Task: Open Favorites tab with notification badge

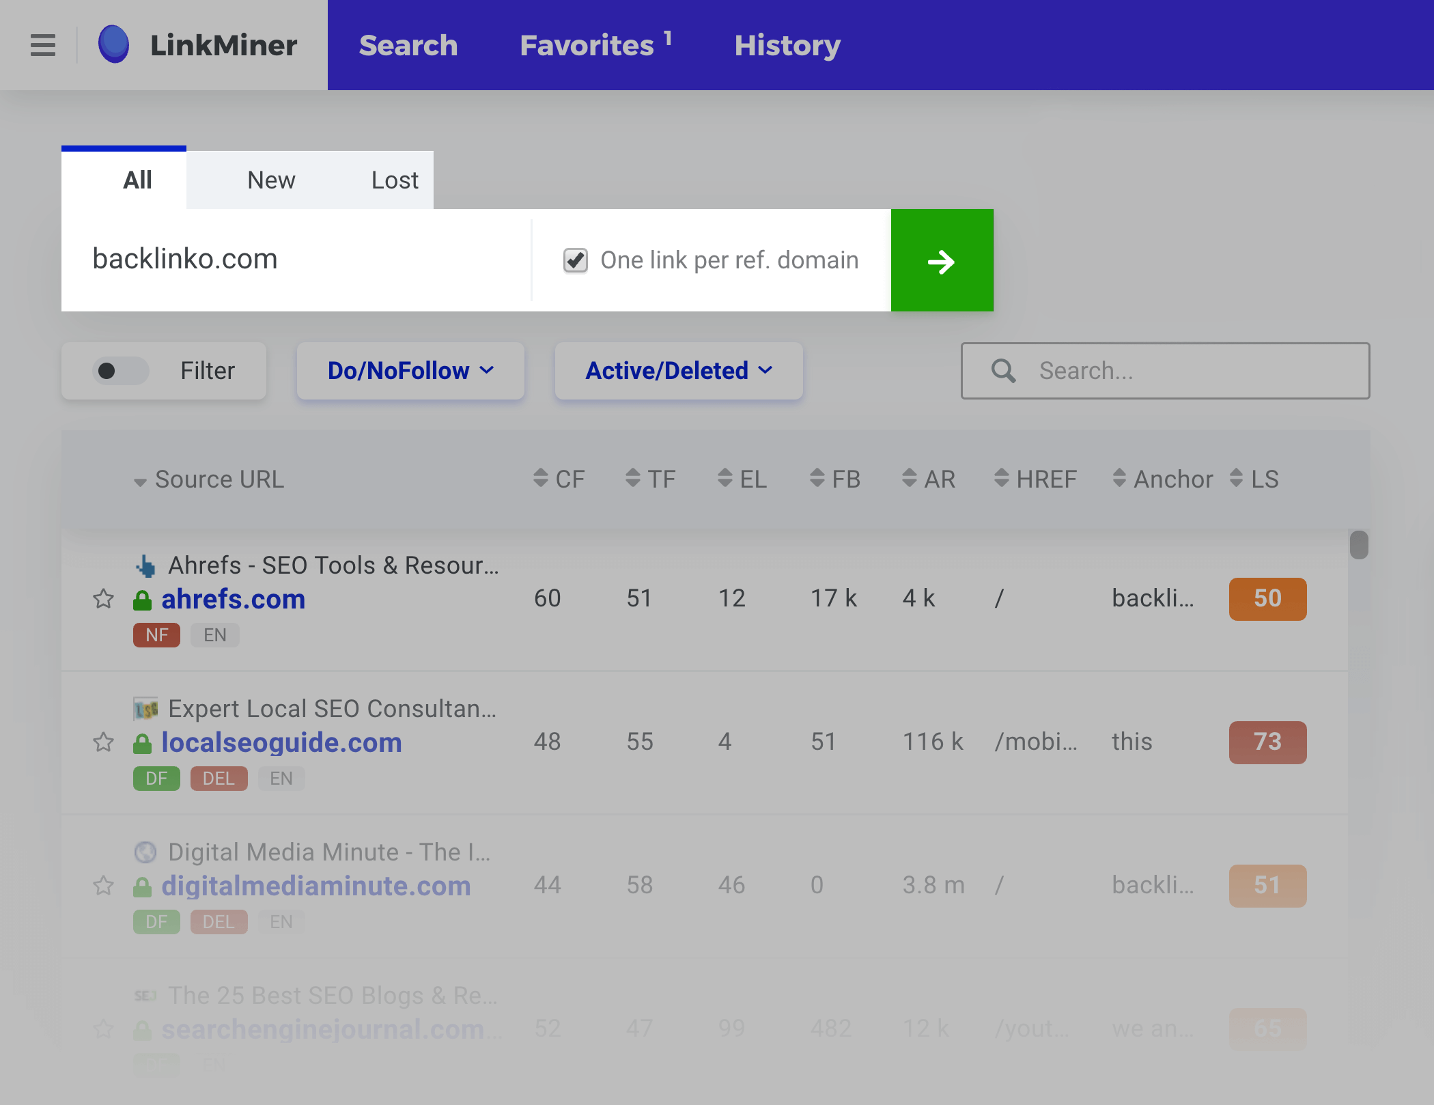Action: (595, 44)
